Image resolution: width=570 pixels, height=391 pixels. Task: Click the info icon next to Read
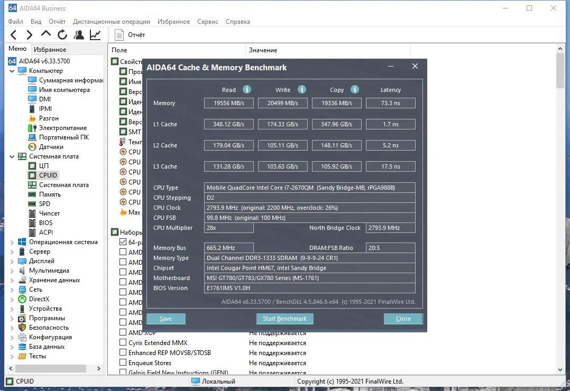tap(247, 89)
